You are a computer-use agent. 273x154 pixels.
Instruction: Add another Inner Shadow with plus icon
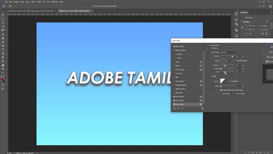(x=201, y=70)
